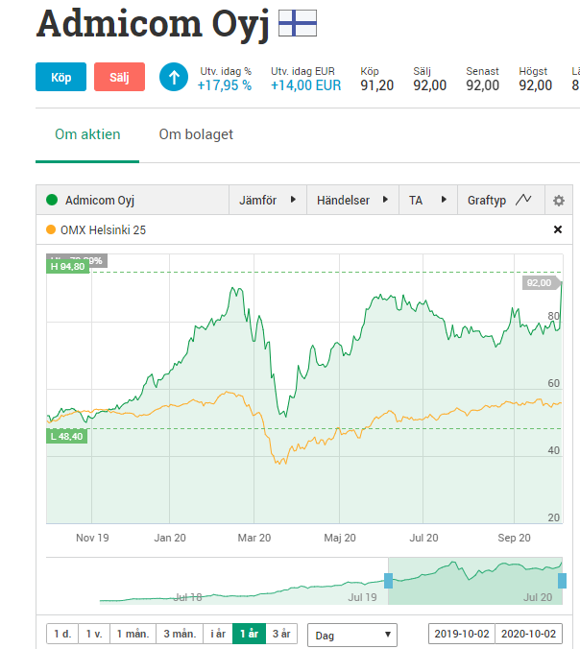Click the Admicom Oyj page heading
580x649 pixels.
(153, 24)
